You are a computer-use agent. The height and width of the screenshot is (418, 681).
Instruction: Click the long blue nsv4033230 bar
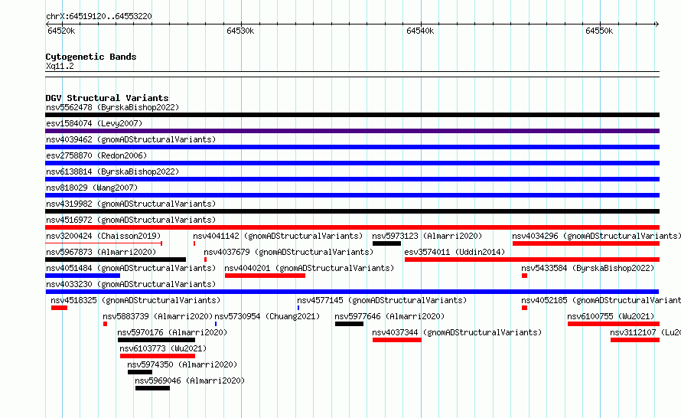352,292
